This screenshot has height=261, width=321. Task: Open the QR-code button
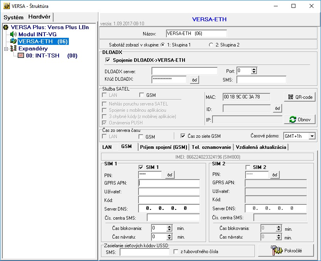pyautogui.click(x=300, y=97)
